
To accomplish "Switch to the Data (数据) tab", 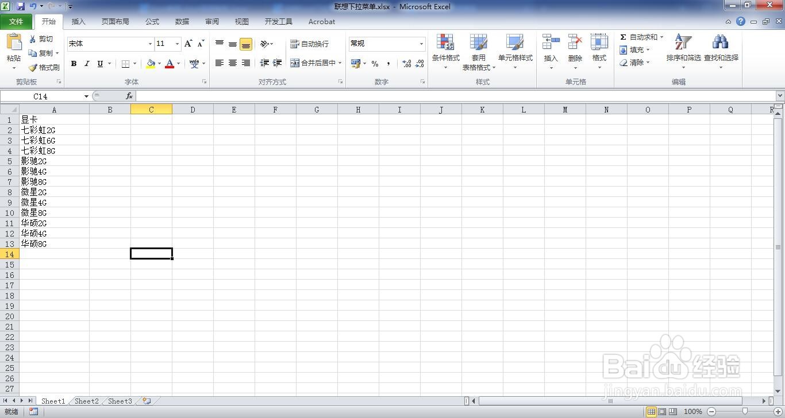I will coord(182,22).
